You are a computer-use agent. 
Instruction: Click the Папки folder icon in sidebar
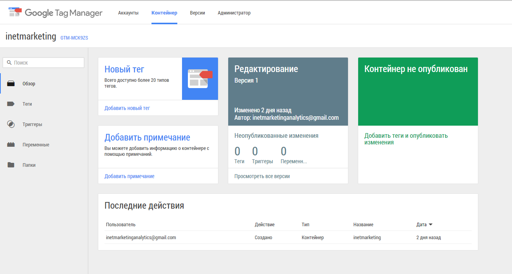(x=11, y=165)
